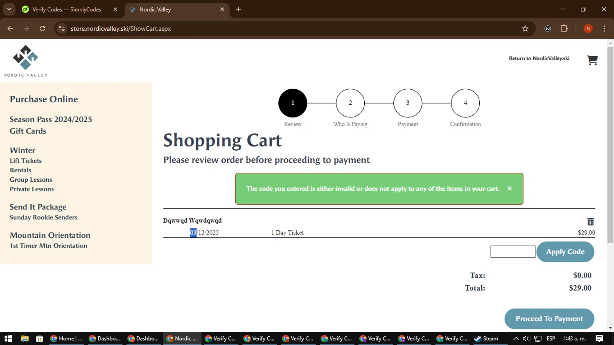Click the Winter sidebar heading
614x345 pixels.
pos(23,150)
